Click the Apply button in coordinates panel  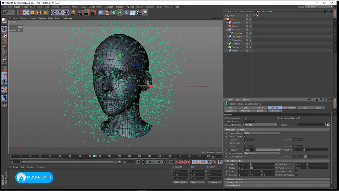point(214,182)
